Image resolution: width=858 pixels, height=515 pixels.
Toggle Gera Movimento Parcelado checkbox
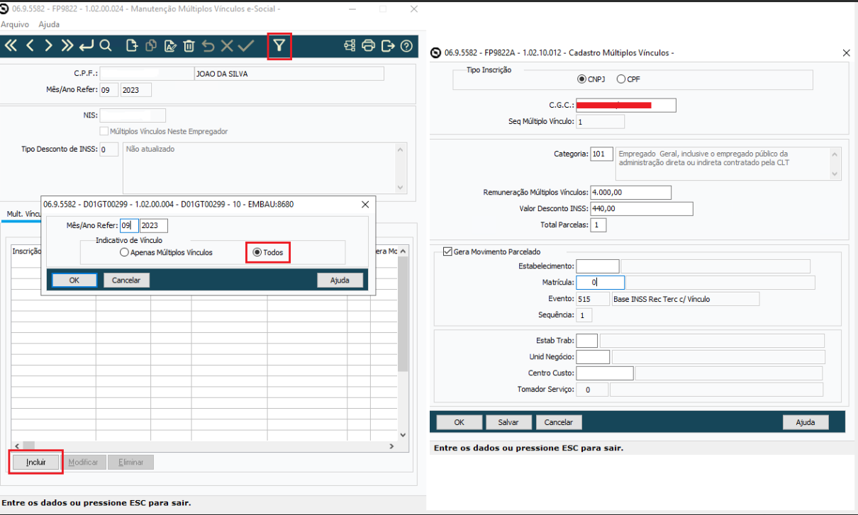click(447, 251)
